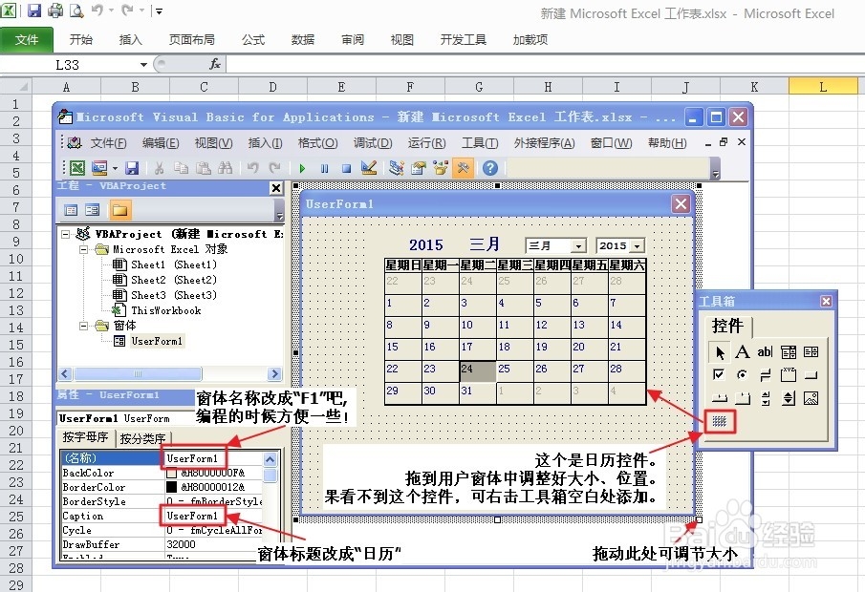
Task: Open project panel toolbar options arrow
Action: tap(280, 213)
